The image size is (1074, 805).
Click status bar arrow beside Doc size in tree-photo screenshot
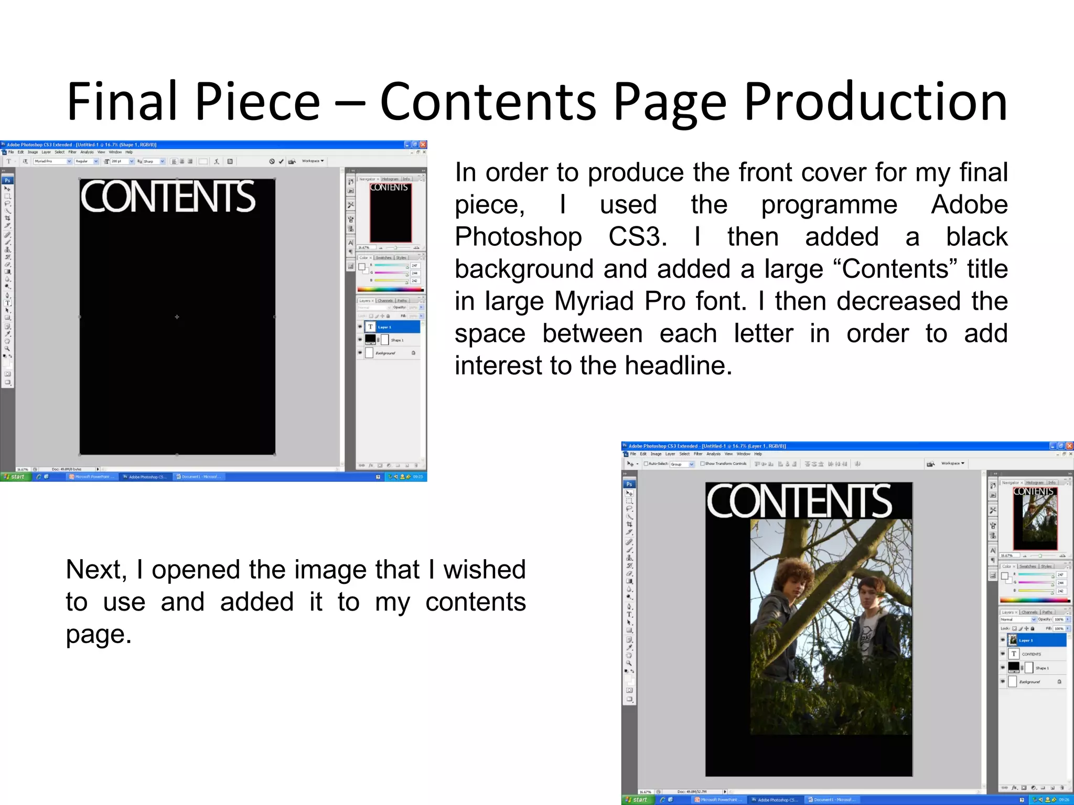coord(725,791)
